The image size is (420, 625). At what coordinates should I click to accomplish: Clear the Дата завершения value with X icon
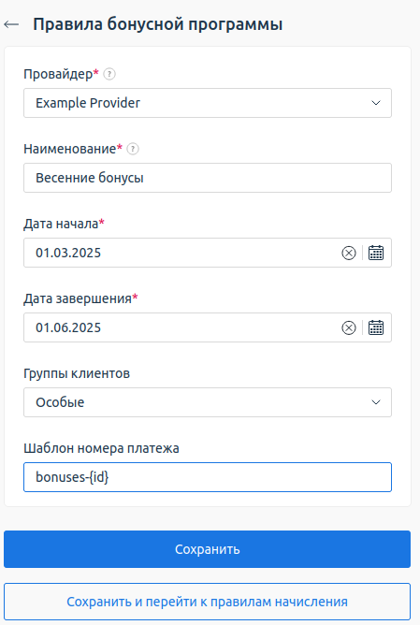click(349, 327)
